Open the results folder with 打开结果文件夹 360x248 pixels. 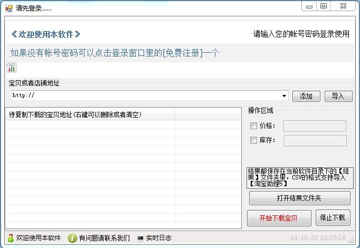click(299, 198)
